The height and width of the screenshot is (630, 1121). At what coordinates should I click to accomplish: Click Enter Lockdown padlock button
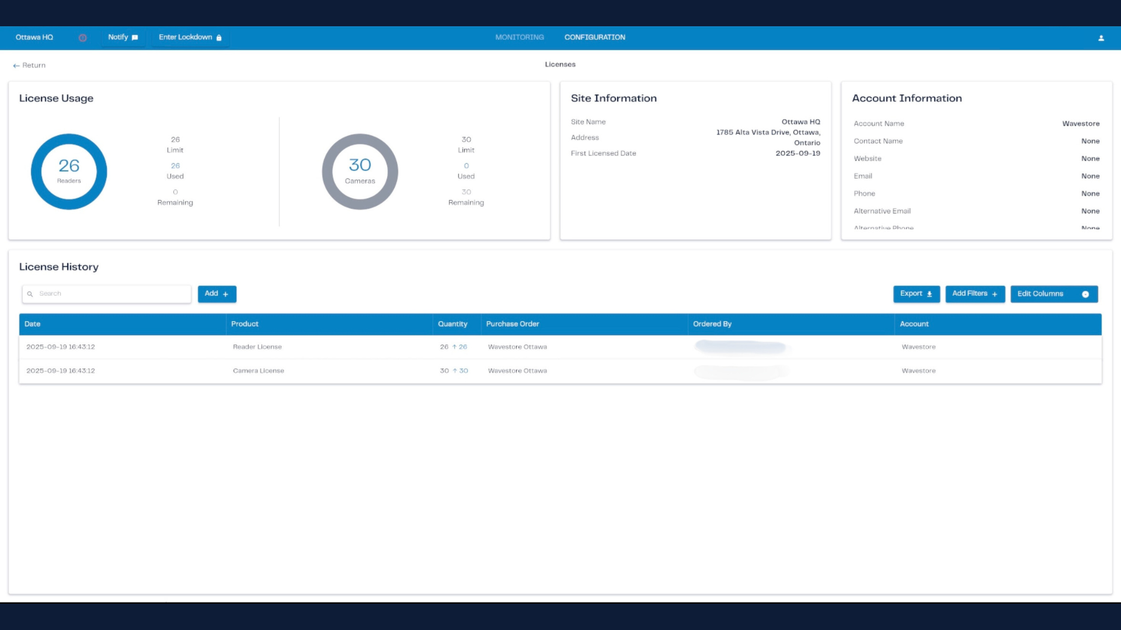(190, 37)
